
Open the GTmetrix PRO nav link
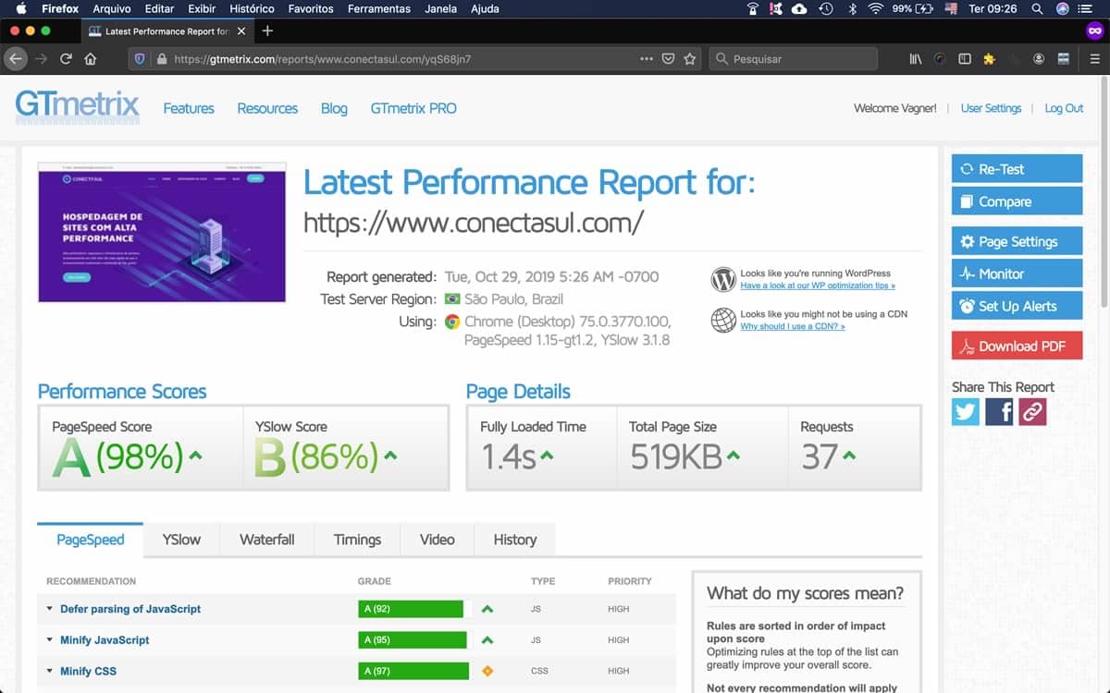click(413, 108)
